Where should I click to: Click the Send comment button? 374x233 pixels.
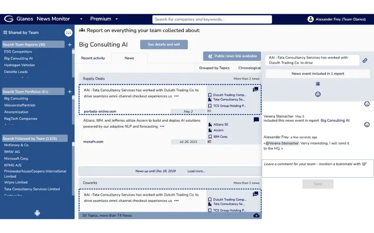point(318,184)
